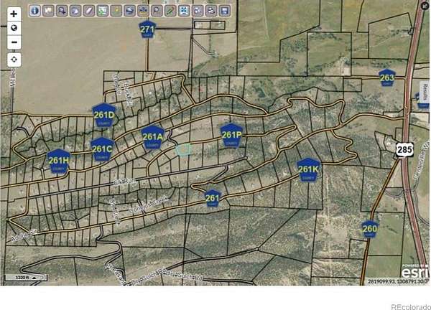Screen dimensions: 431x310
Task: Open the layers stack tool
Action: click(129, 11)
